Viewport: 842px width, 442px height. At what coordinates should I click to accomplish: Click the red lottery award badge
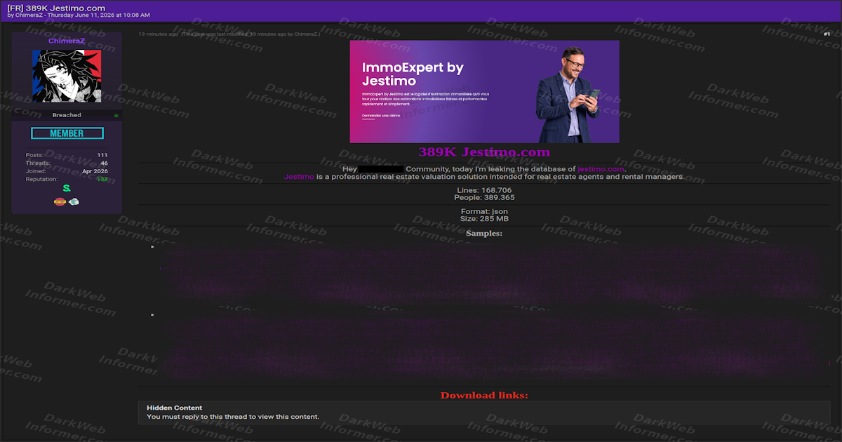[60, 202]
